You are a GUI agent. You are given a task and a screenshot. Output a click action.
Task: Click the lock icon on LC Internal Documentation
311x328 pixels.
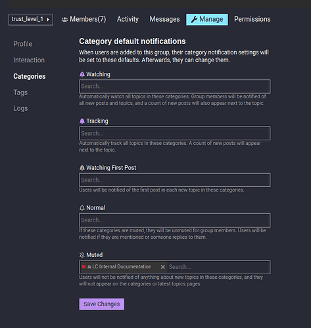(x=89, y=267)
